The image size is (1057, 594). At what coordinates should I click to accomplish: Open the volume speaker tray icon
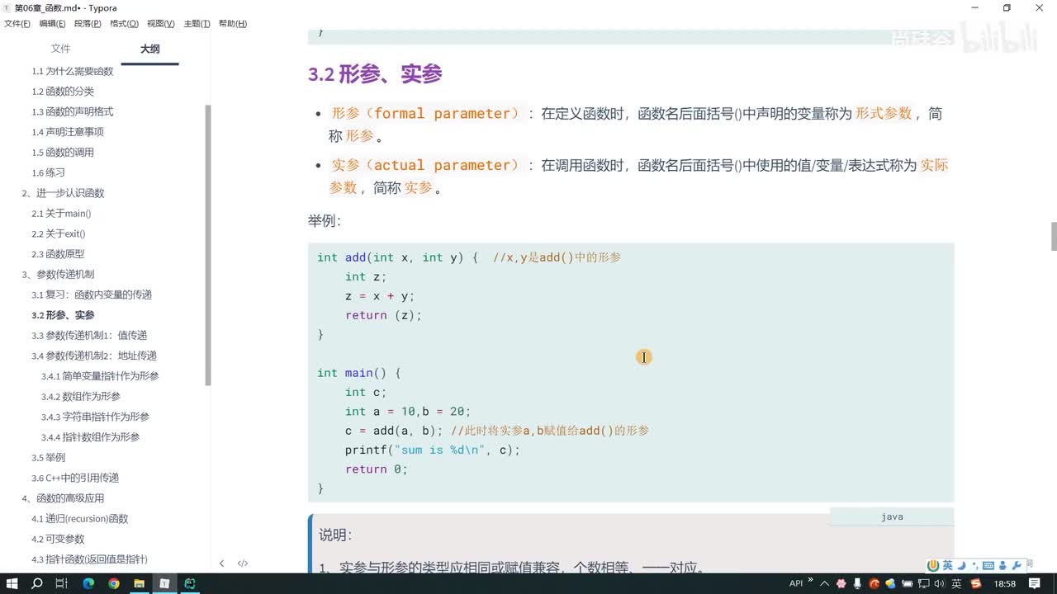tap(941, 583)
